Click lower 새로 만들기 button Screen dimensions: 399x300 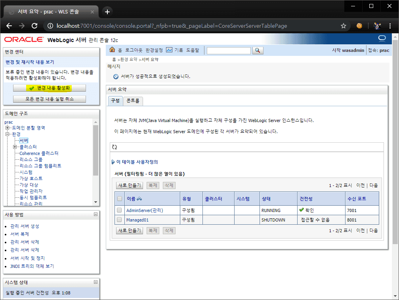click(130, 231)
